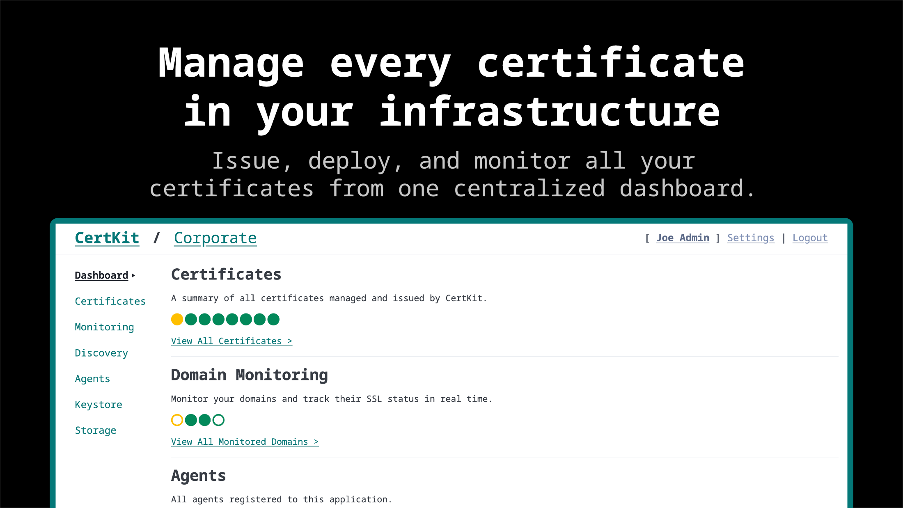Viewport: 903px width, 508px height.
Task: Navigate to the Corporate workspace
Action: click(x=215, y=238)
